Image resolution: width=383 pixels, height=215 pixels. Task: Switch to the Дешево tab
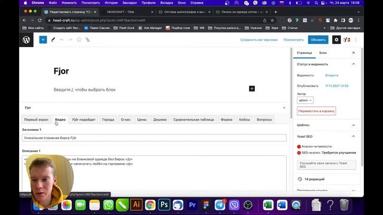click(160, 119)
